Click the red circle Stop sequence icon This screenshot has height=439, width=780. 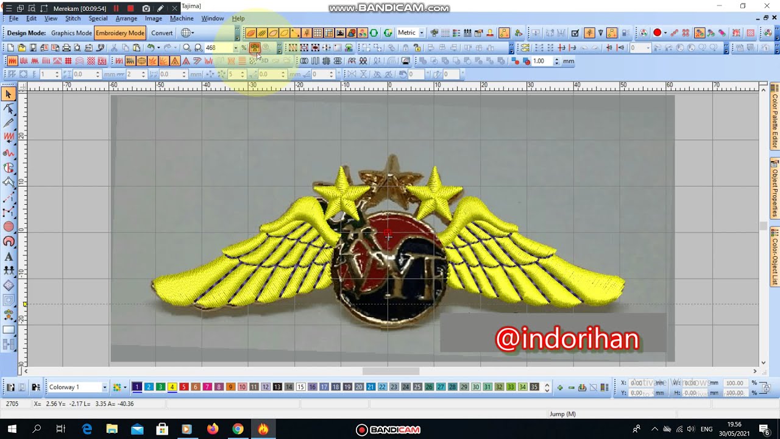[657, 33]
